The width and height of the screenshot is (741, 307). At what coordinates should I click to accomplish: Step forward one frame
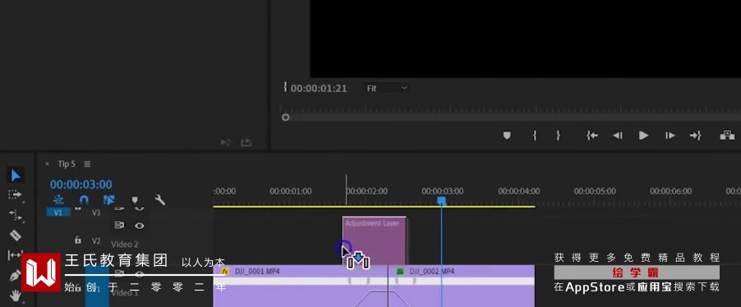[x=670, y=135]
